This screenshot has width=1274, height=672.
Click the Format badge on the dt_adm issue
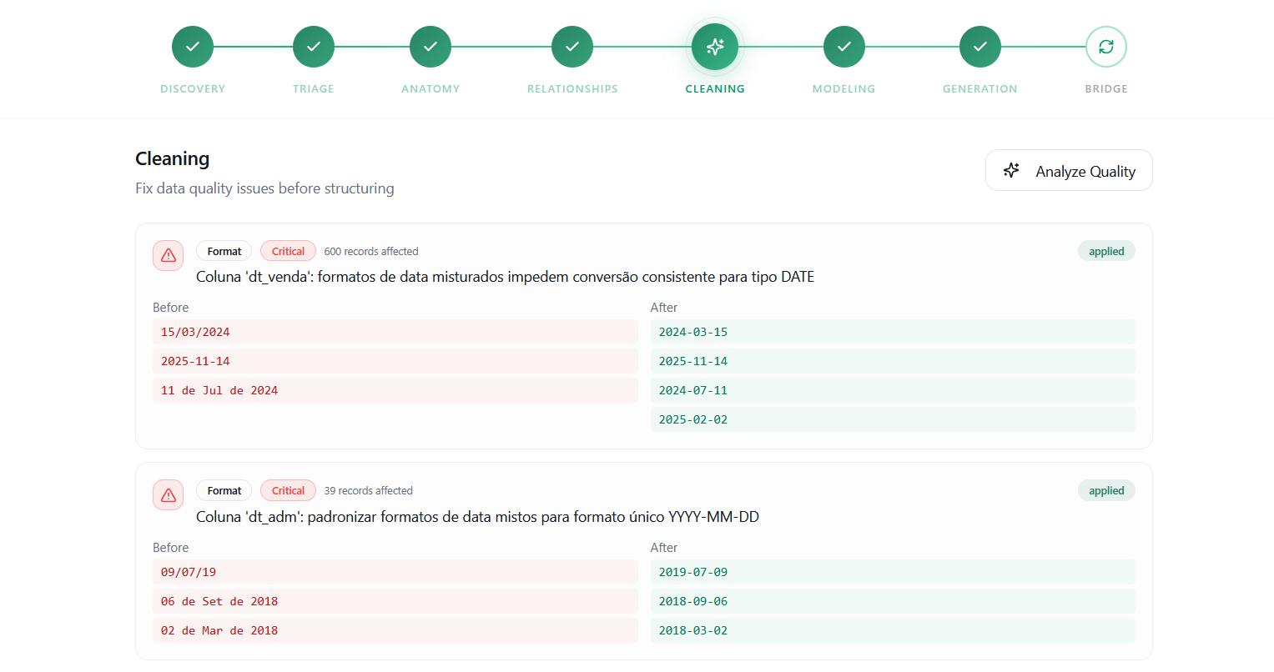coord(224,490)
